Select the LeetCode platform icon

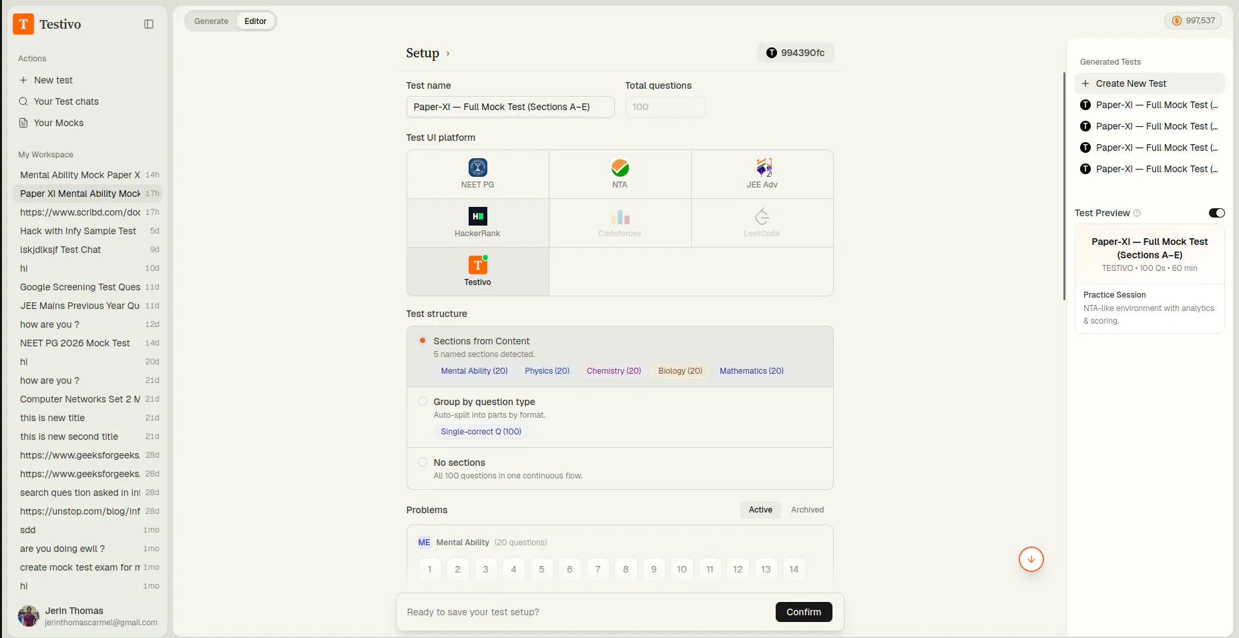[762, 216]
